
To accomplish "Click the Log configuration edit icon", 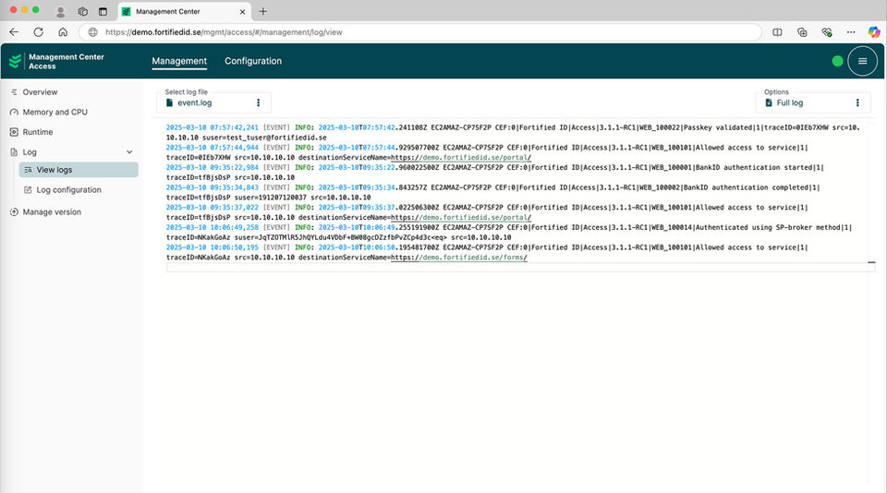I will coord(28,190).
